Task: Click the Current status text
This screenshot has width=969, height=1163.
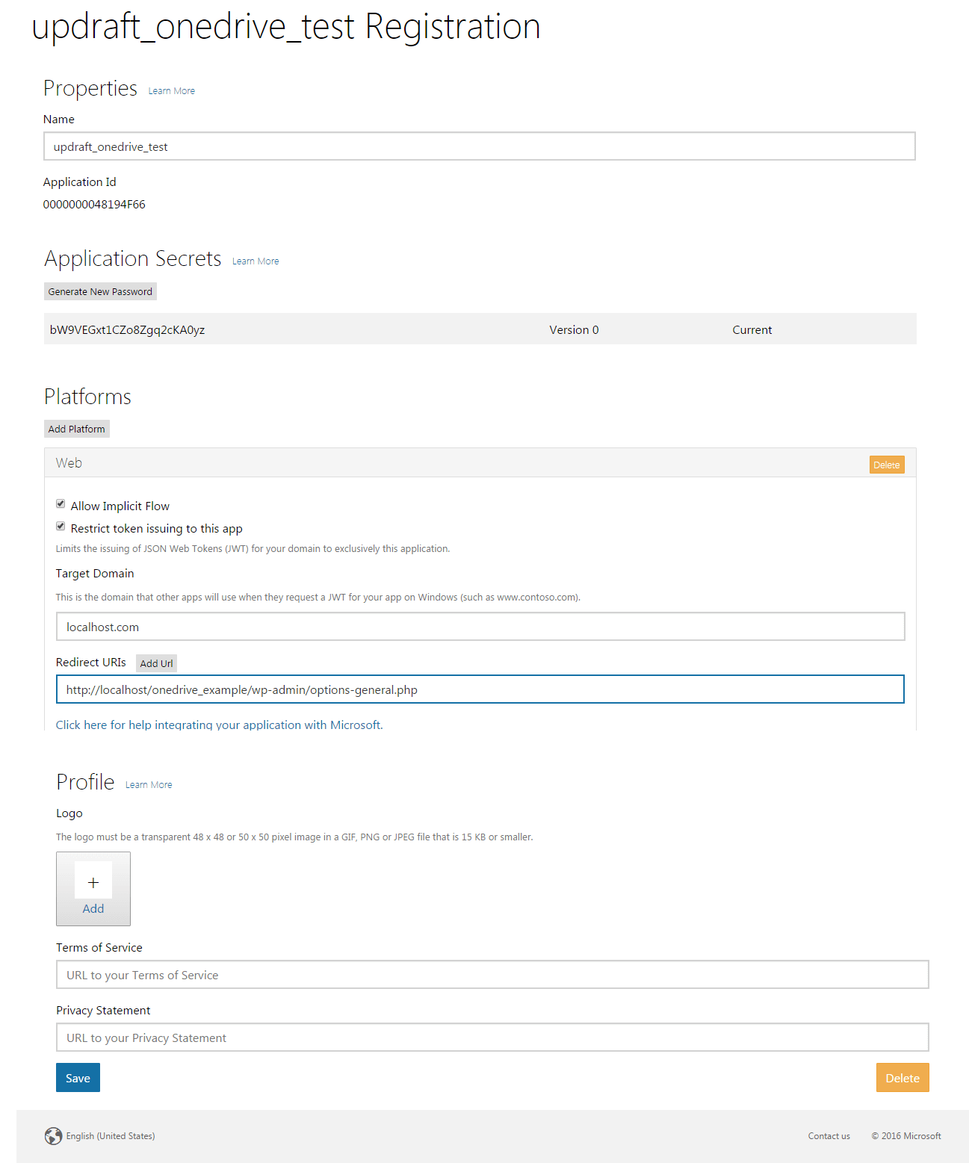Action: [752, 330]
